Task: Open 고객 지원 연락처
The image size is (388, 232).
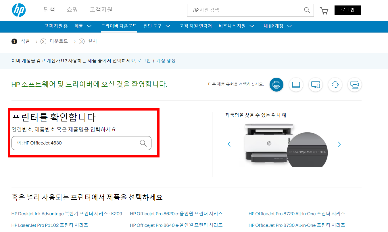Action: (x=196, y=26)
